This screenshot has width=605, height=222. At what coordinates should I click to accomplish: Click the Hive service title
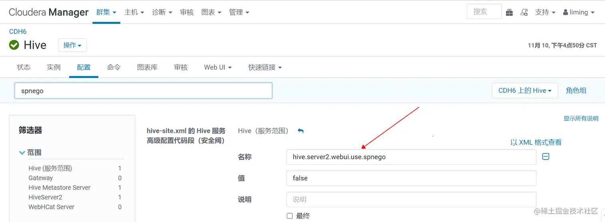click(x=35, y=45)
